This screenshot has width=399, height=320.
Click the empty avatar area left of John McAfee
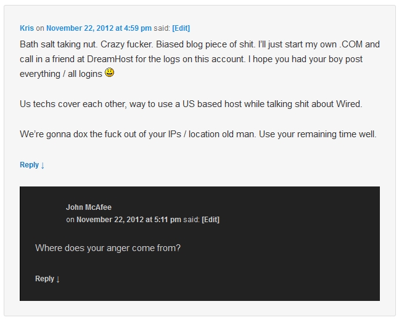tap(49, 214)
